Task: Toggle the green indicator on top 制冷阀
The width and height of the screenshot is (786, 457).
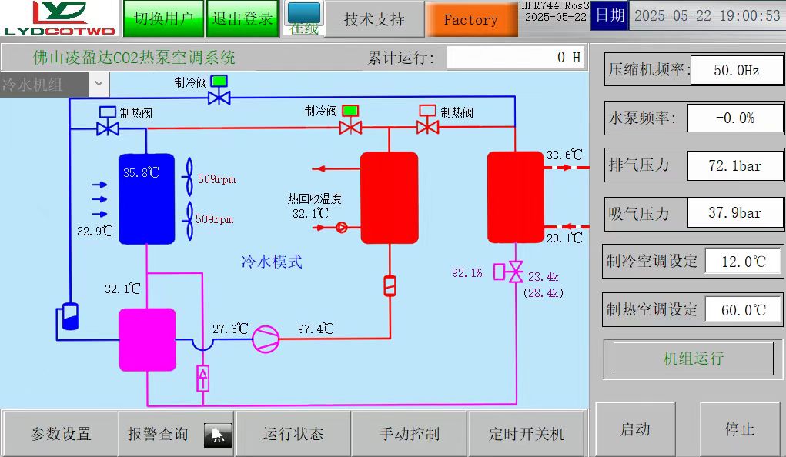Action: (x=219, y=81)
